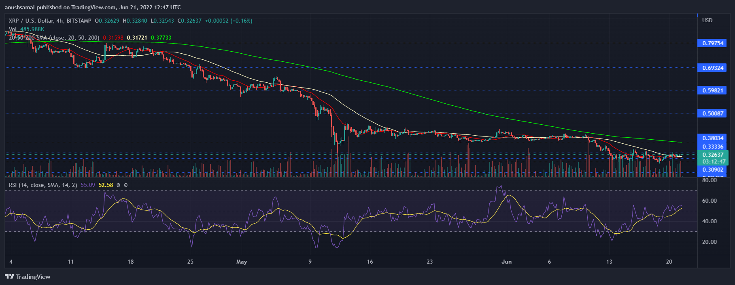
Task: Click the TradingView logo at the bottom
Action: tap(28, 277)
